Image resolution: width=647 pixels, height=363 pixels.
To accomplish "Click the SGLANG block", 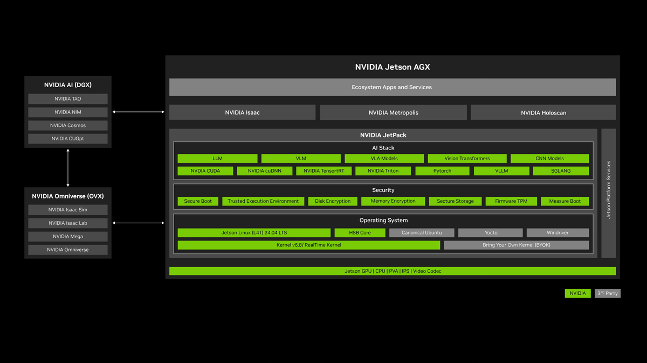I will pyautogui.click(x=561, y=171).
